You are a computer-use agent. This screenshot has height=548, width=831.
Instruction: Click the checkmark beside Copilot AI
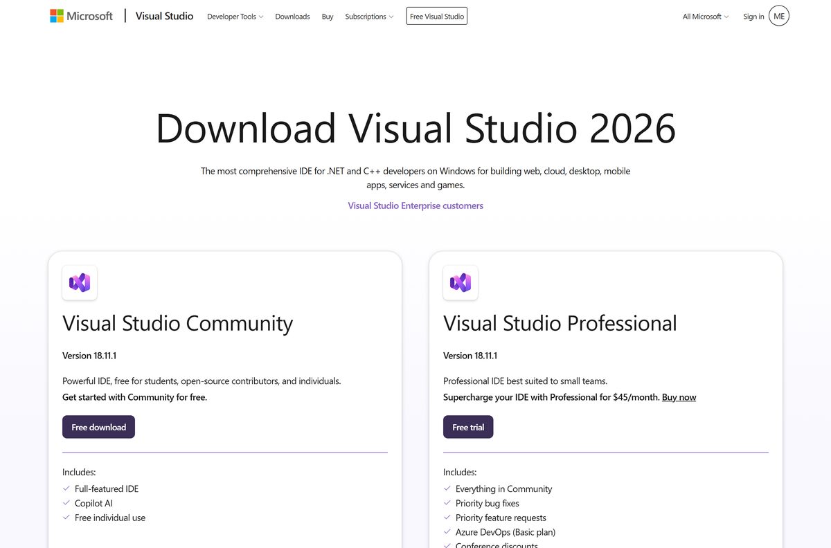point(66,503)
